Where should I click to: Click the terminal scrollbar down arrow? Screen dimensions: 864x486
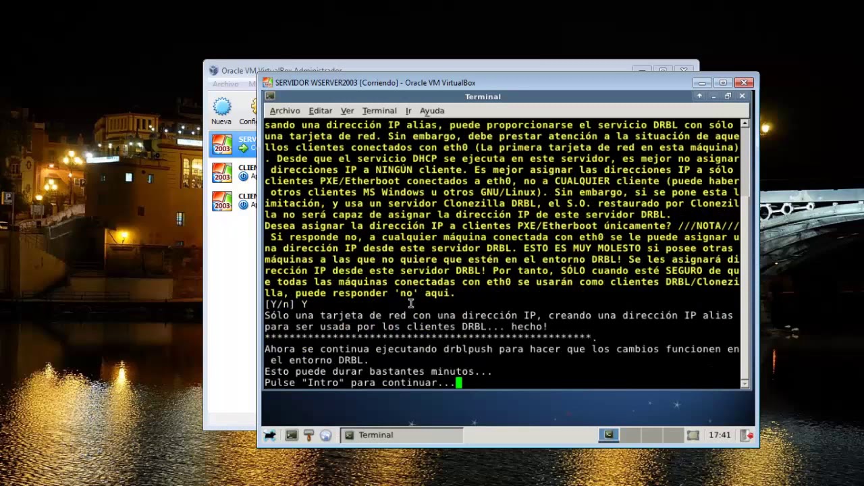(x=745, y=383)
